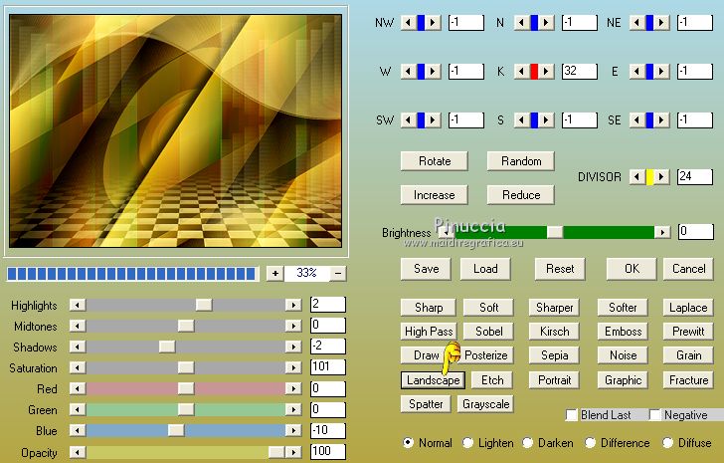Image resolution: width=724 pixels, height=463 pixels.
Task: Click Highlights slider left arrow
Action: pyautogui.click(x=78, y=305)
